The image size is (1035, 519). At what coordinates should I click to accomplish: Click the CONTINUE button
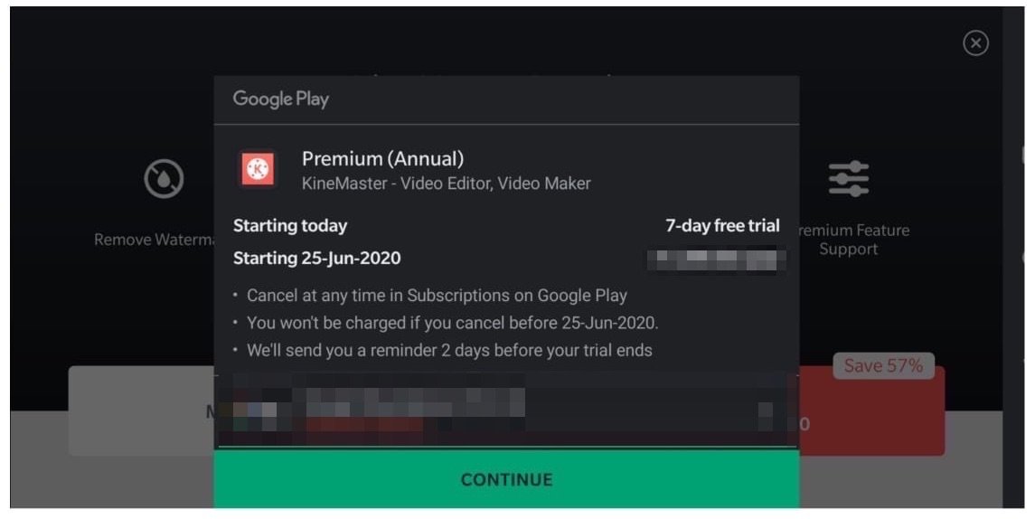pos(506,479)
